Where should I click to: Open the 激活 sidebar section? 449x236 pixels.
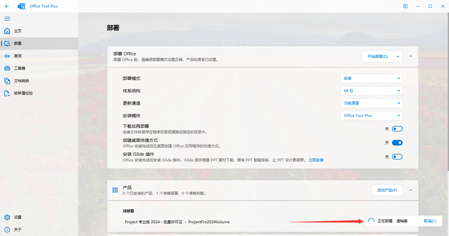pyautogui.click(x=17, y=56)
